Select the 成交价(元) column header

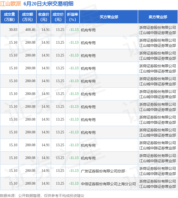[58, 17]
